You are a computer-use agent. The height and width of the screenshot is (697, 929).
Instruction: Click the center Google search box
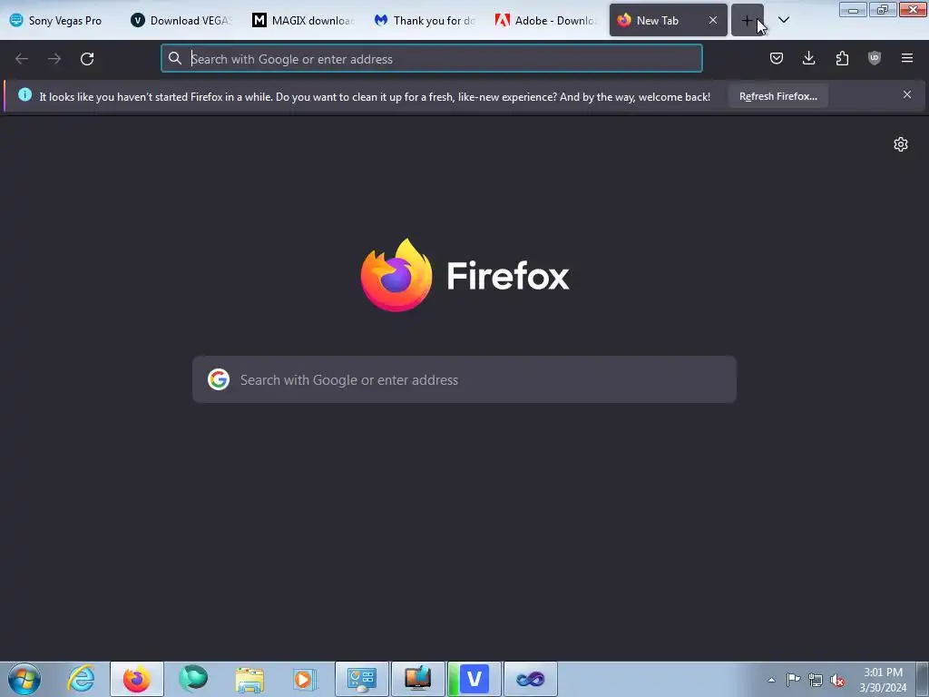pos(464,379)
